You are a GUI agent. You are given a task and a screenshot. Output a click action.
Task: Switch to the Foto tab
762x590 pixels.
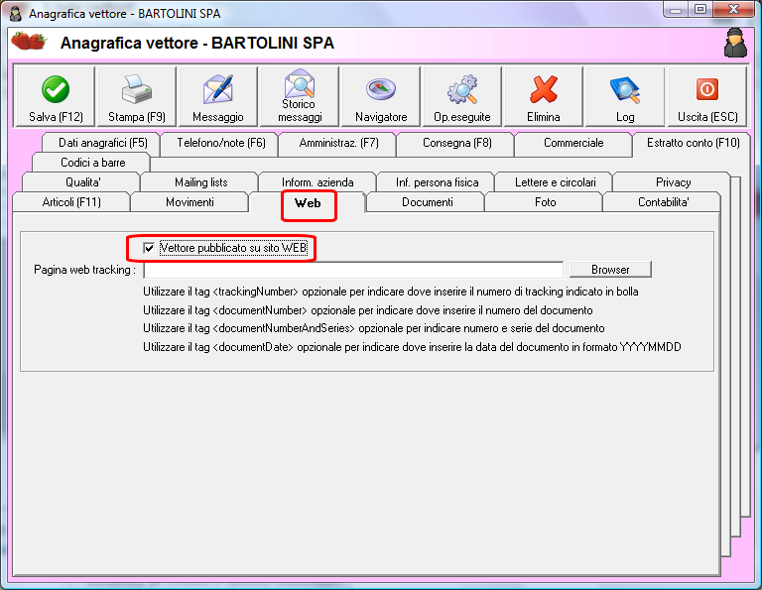(546, 202)
